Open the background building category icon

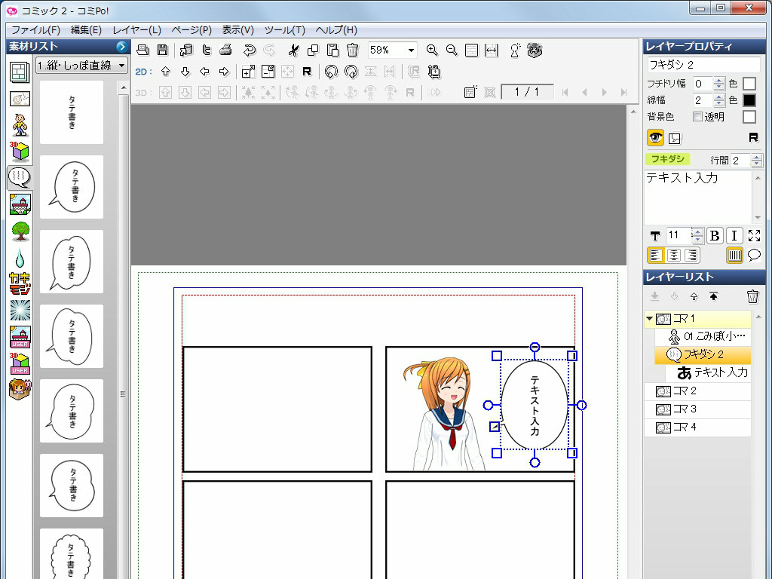20,204
